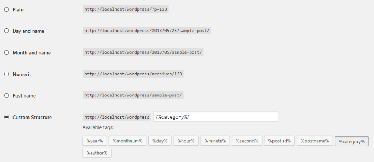This screenshot has height=162, width=374.
Task: Insert the %monthnum% tag
Action: coord(127,141)
